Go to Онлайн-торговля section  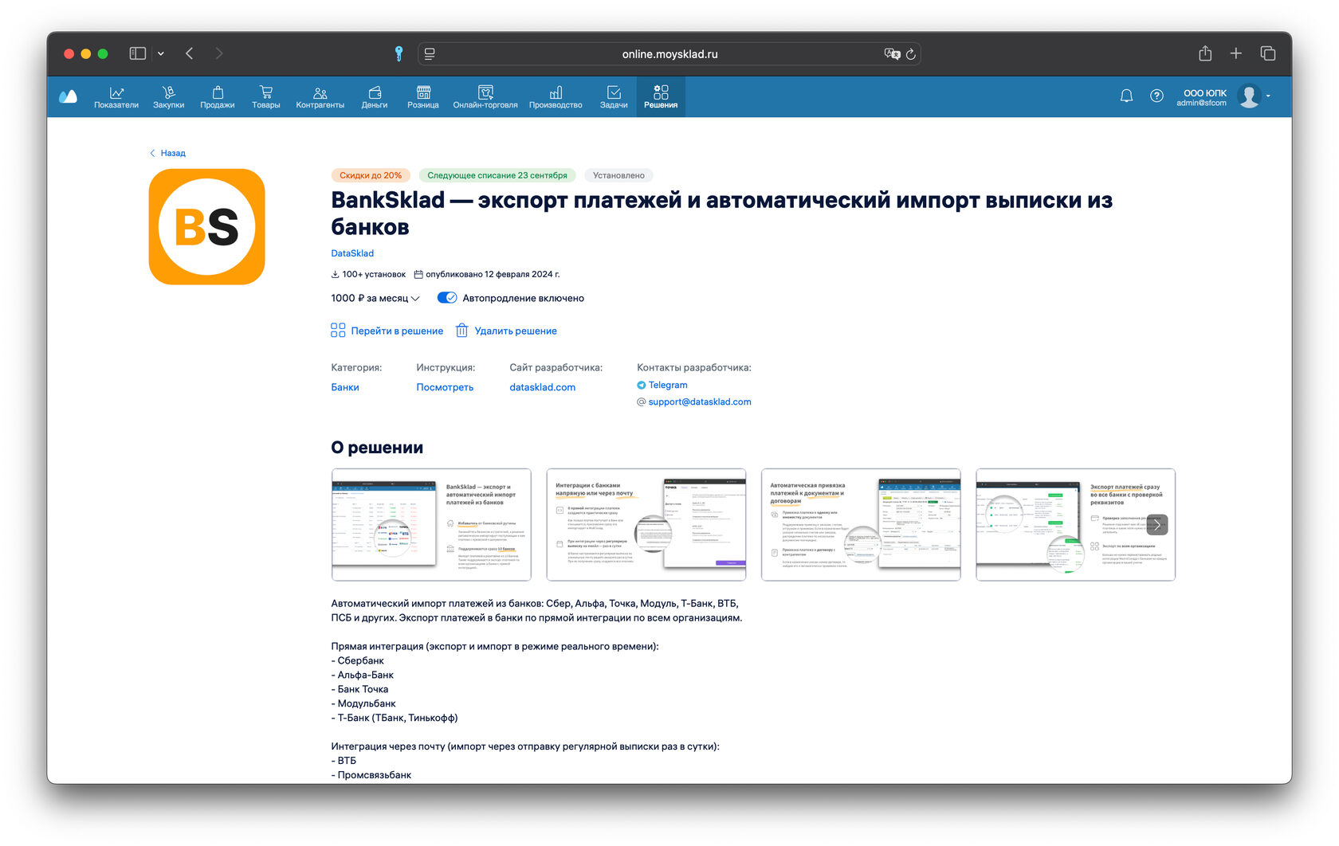(485, 97)
